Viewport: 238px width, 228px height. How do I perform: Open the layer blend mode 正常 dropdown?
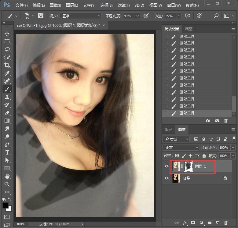click(181, 147)
